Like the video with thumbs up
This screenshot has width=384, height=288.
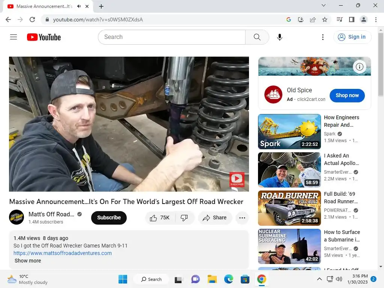coord(160,218)
